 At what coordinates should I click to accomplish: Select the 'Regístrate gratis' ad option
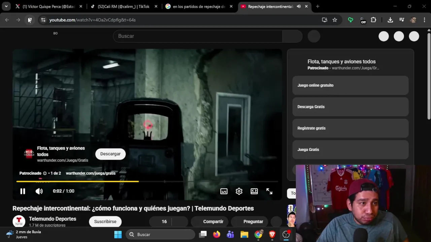(x=350, y=128)
